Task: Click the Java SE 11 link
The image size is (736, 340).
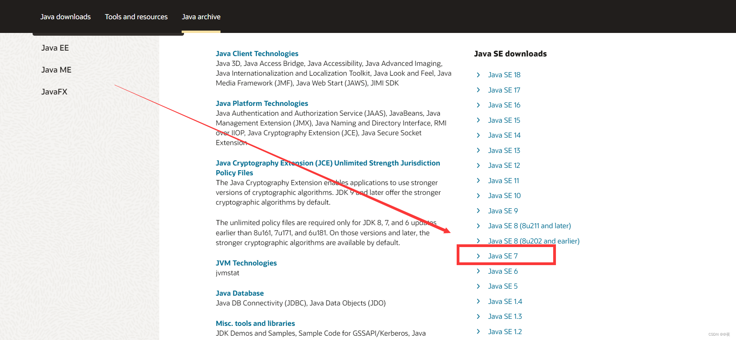Action: pyautogui.click(x=503, y=181)
